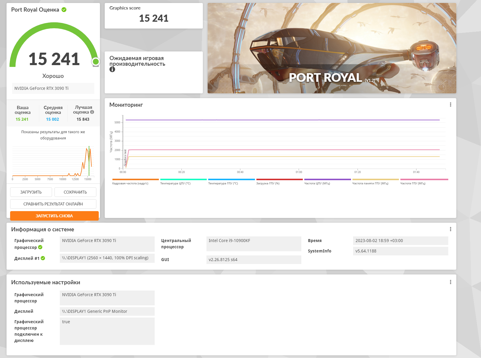Open info icon for Ожидаемая игровая производительность

[x=112, y=69]
